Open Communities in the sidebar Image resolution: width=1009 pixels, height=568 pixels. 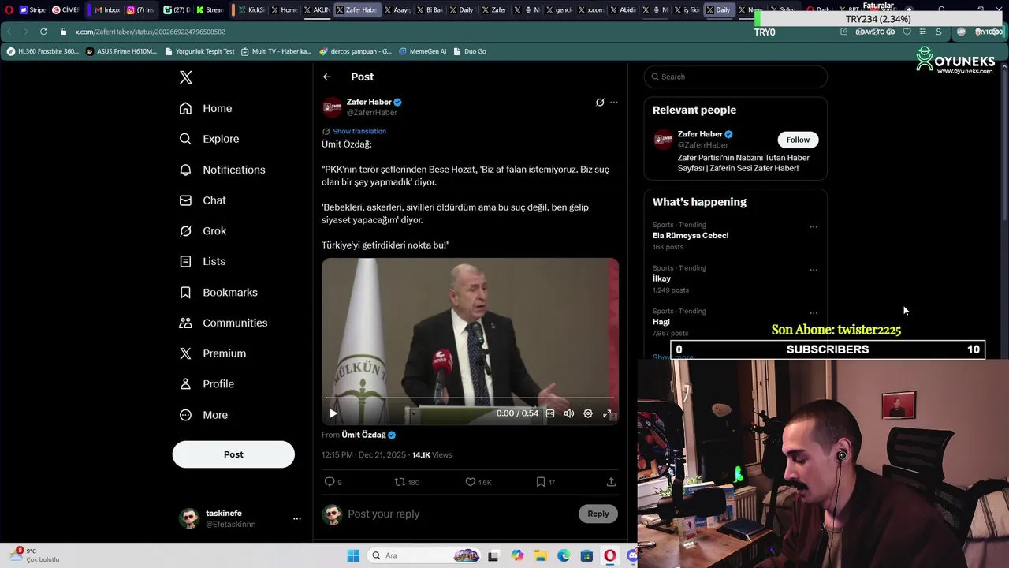click(223, 323)
